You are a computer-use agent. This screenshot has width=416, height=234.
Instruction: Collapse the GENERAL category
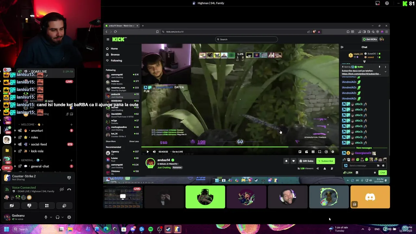point(30,160)
